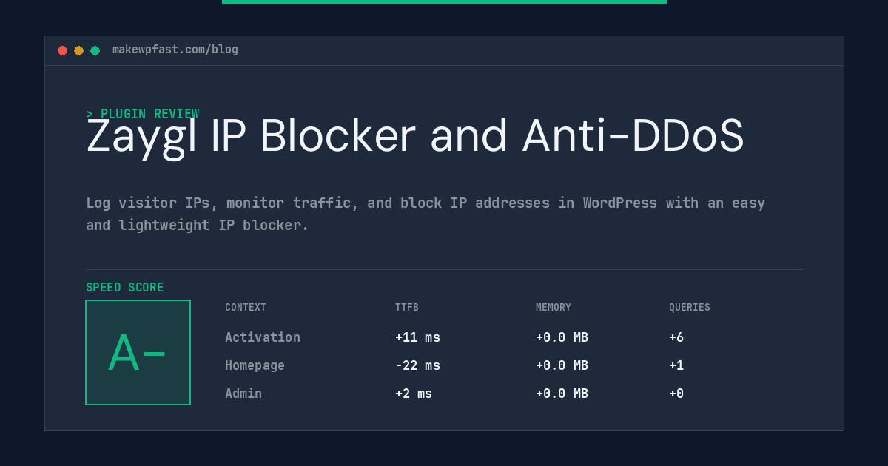Click the '+0' queries value
This screenshot has height=466, width=888.
[x=676, y=394]
